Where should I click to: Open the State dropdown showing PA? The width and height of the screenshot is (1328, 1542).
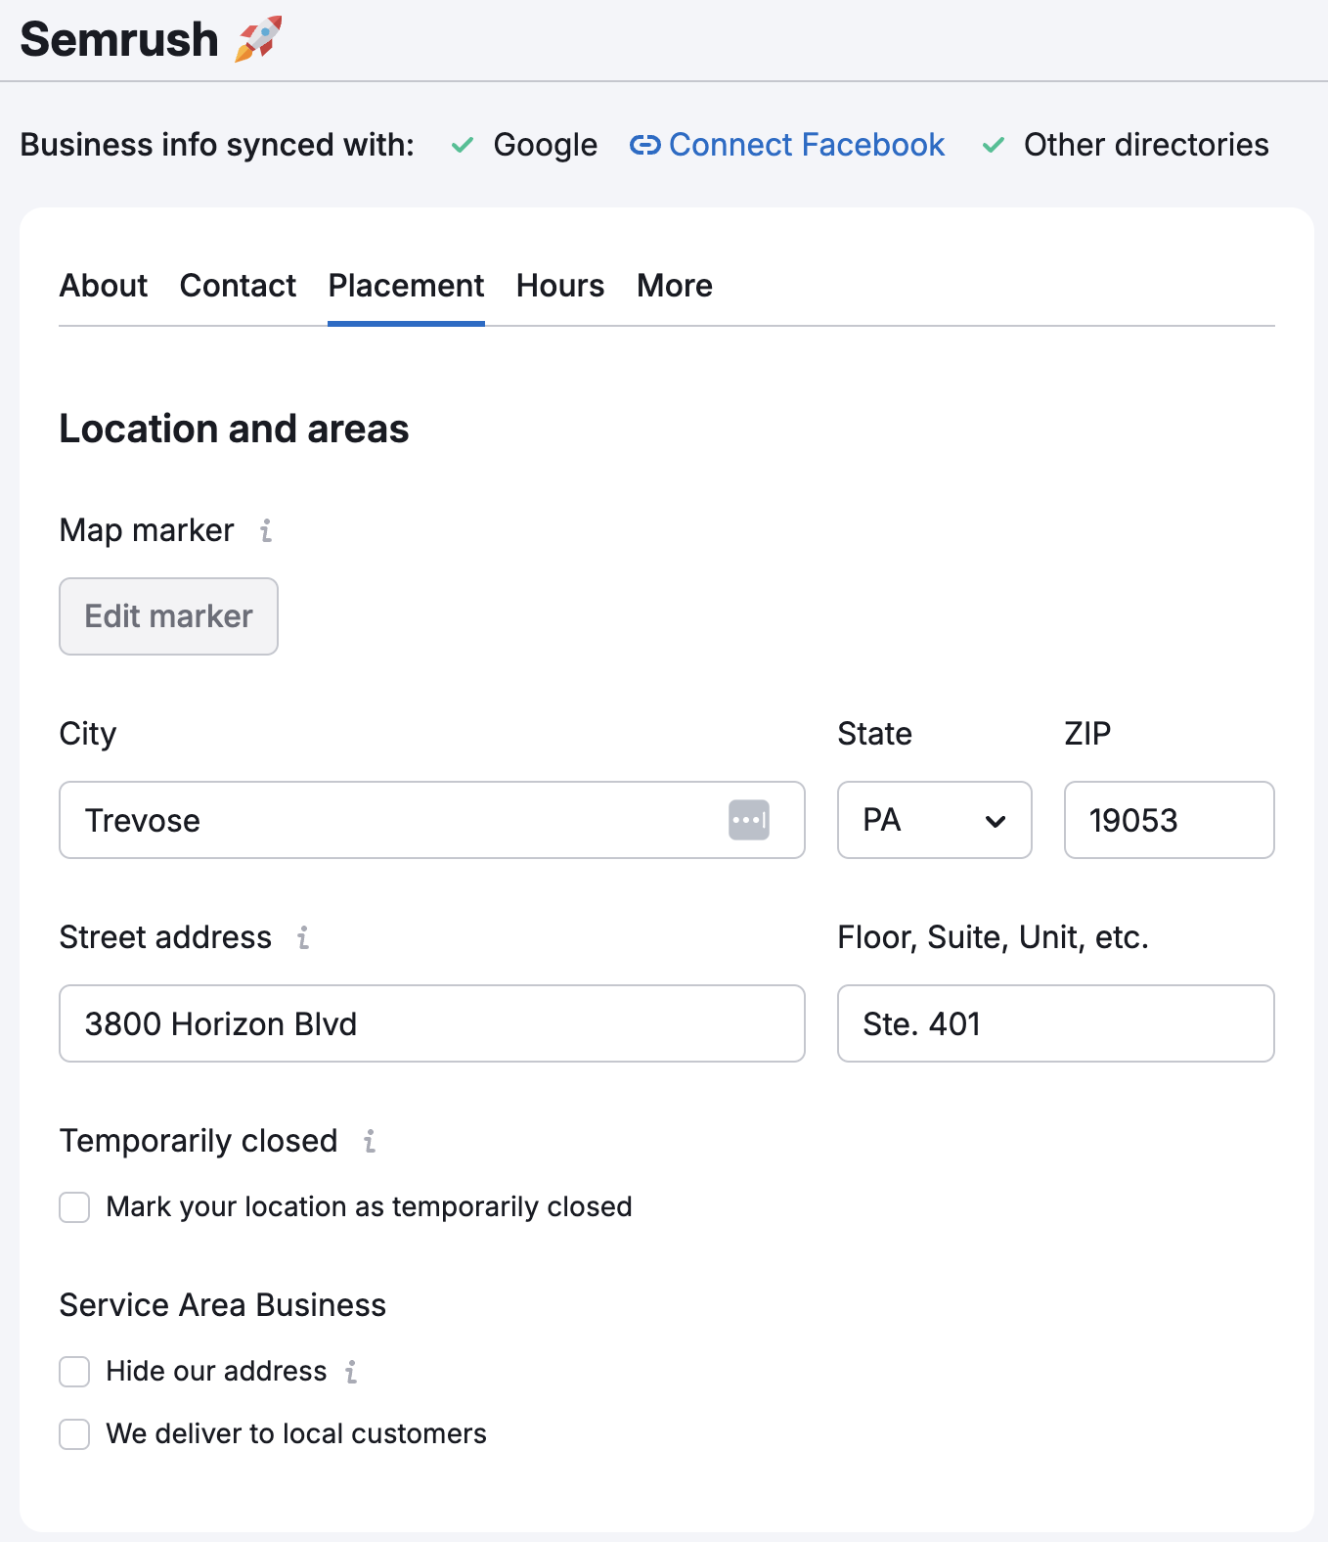tap(934, 820)
